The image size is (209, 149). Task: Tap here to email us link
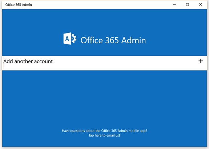(x=104, y=136)
